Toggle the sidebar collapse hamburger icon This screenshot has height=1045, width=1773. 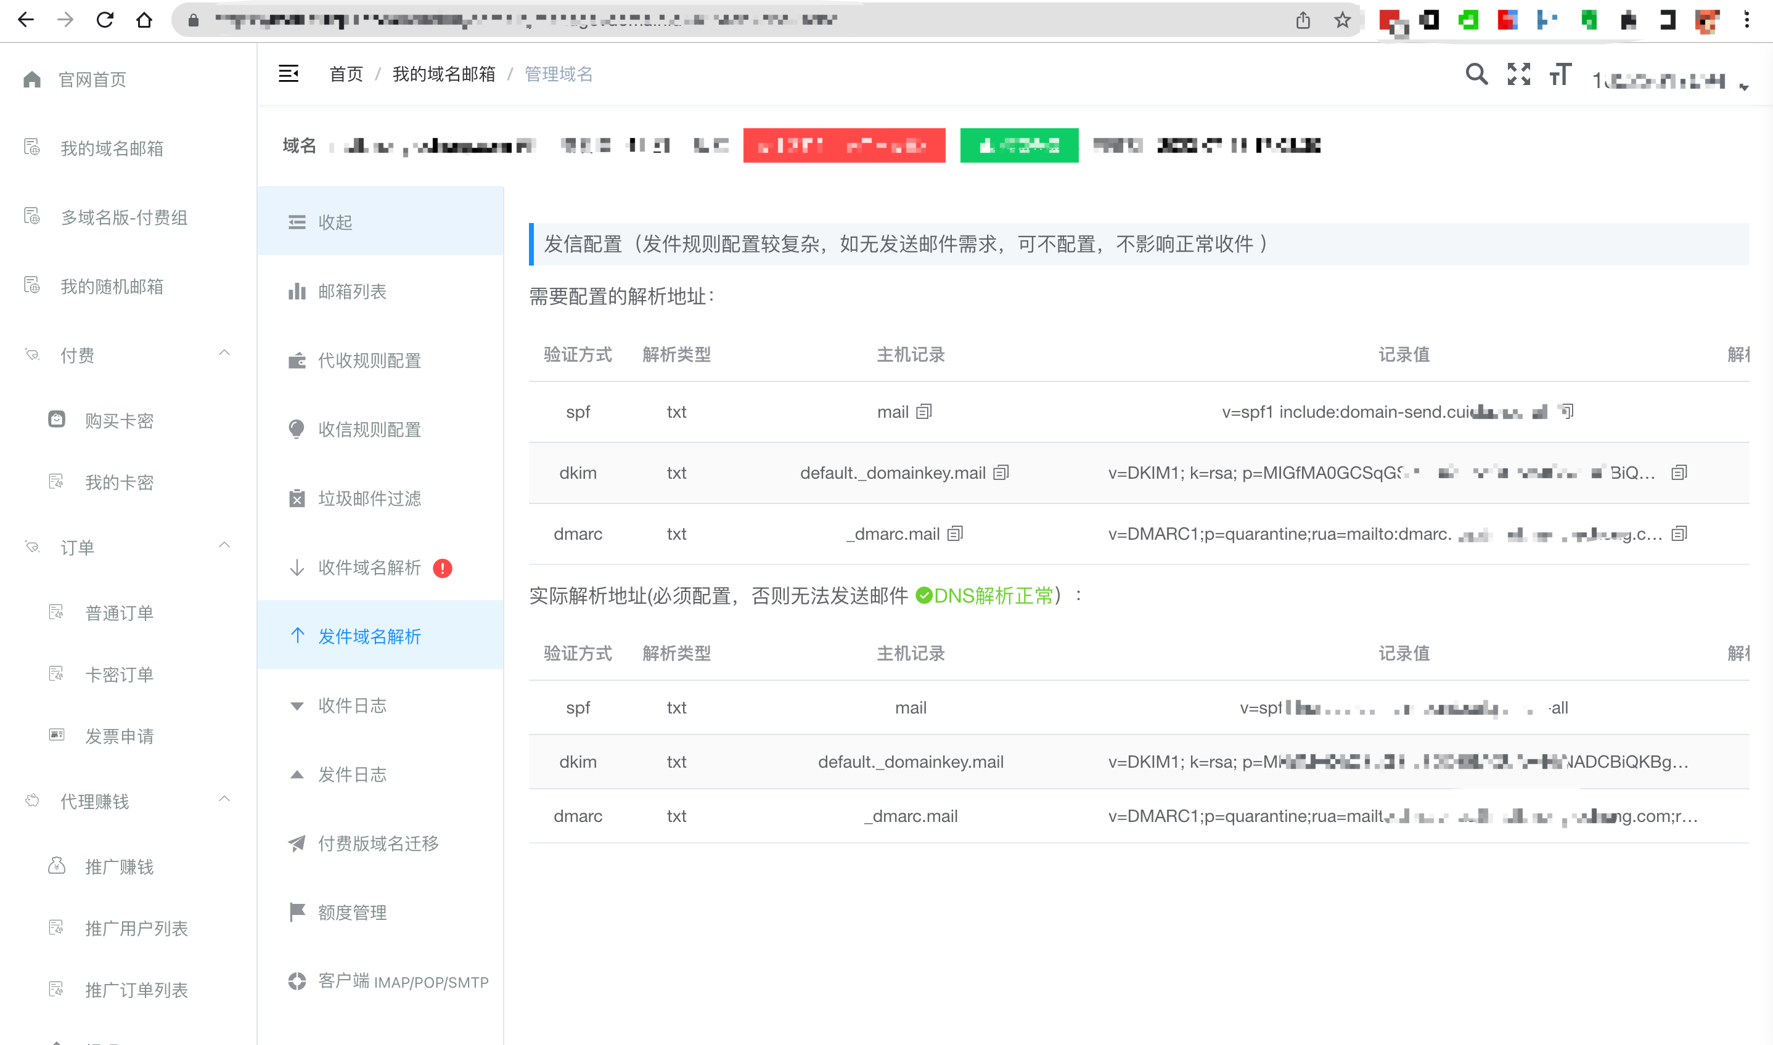point(289,73)
